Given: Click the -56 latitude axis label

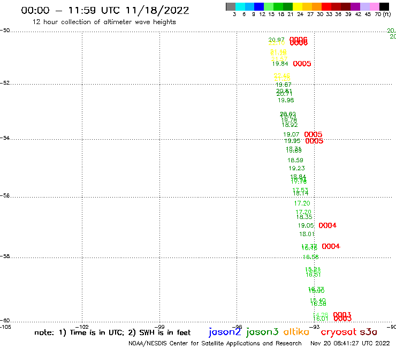Looking at the screenshot, I should (x=5, y=195).
